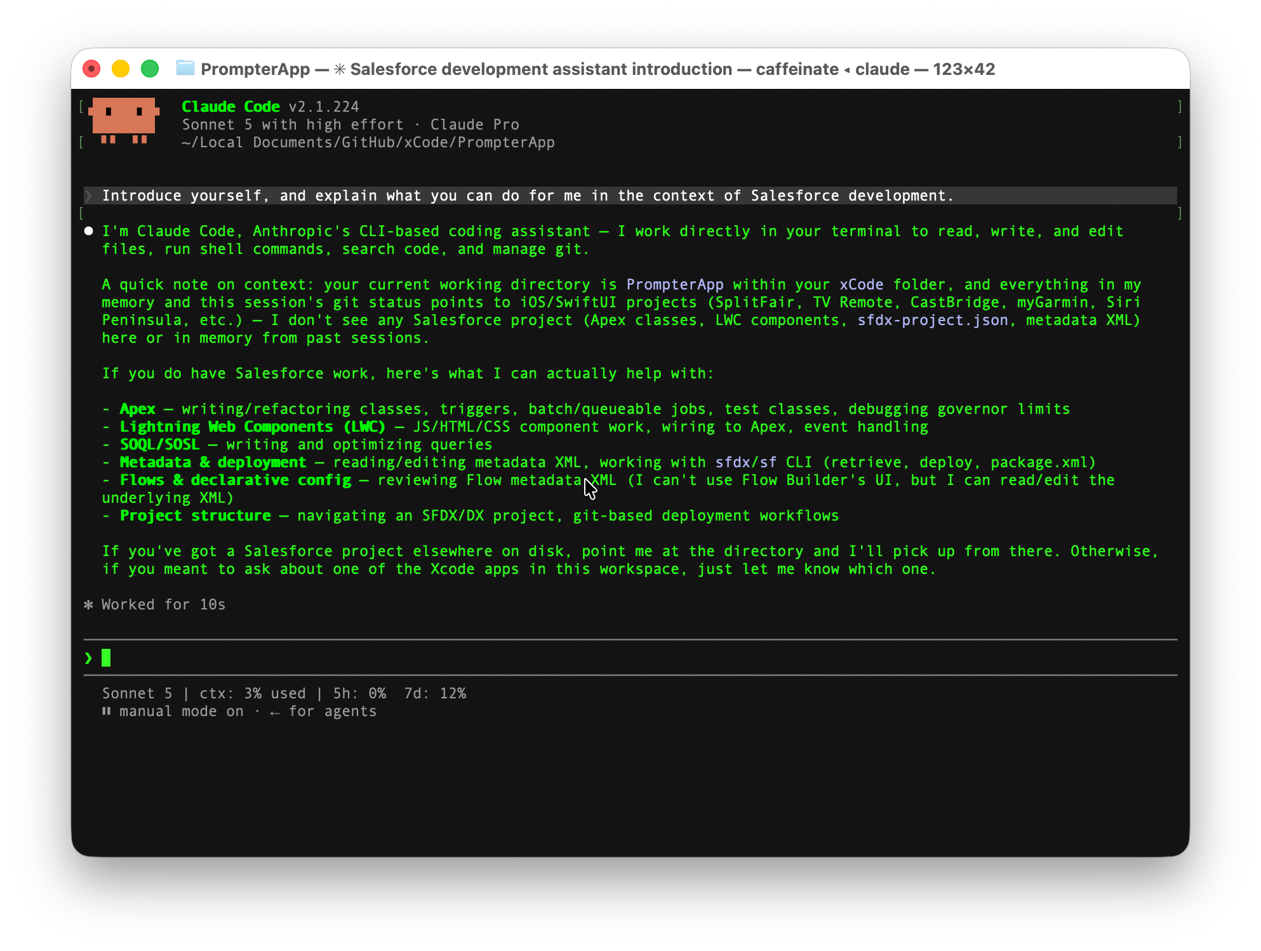The image size is (1261, 951).
Task: Close the terminal window with red button
Action: (92, 69)
